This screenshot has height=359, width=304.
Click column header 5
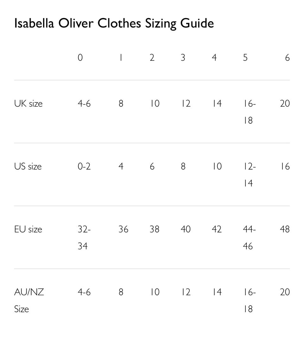point(245,58)
